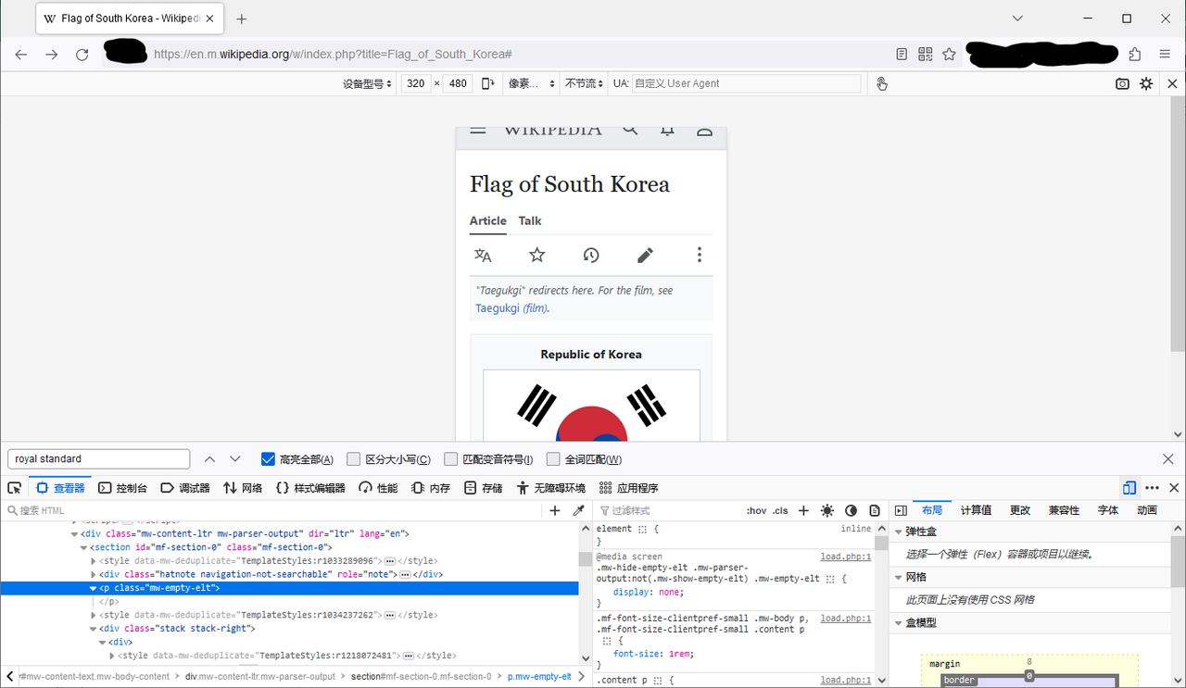This screenshot has width=1186, height=688.
Task: Toggle the light color scheme simulation
Action: pos(826,510)
